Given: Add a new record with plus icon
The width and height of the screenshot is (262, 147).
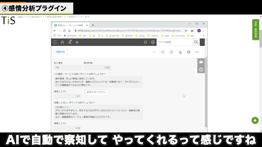Looking at the screenshot, I should coord(163,52).
